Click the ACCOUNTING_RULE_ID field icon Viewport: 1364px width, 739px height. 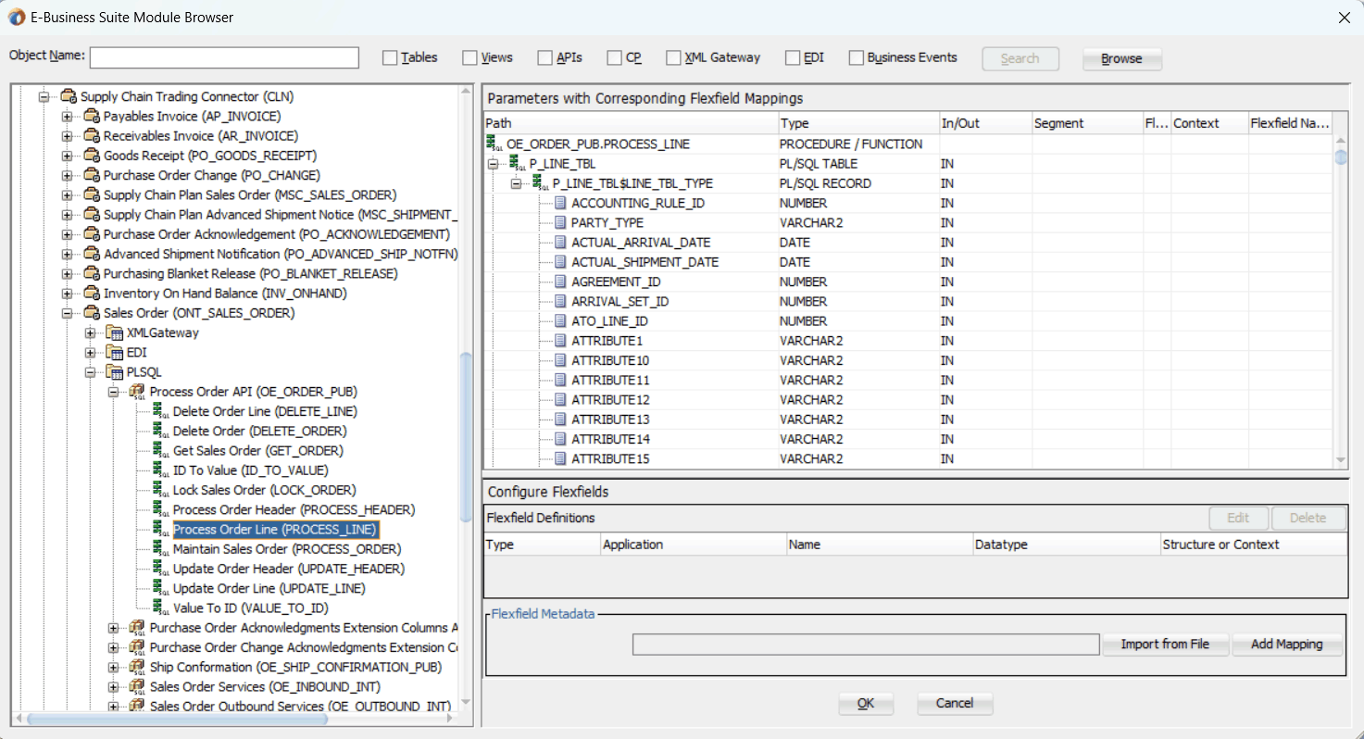(560, 204)
